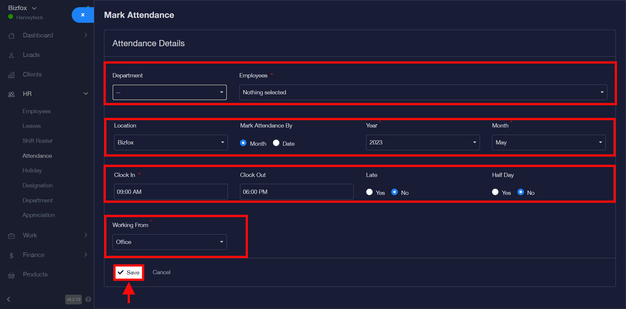Click the Work briefcase icon
The width and height of the screenshot is (626, 309).
tap(11, 236)
